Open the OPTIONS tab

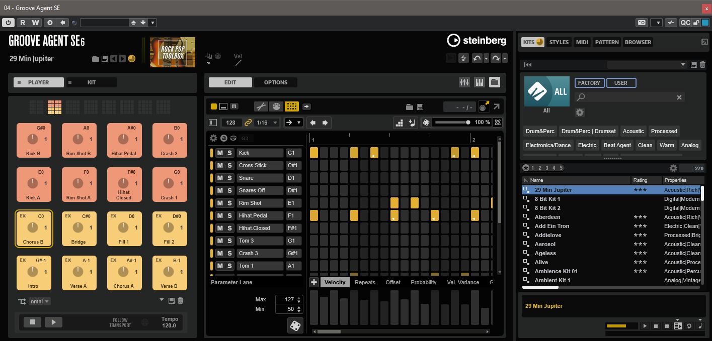[276, 82]
